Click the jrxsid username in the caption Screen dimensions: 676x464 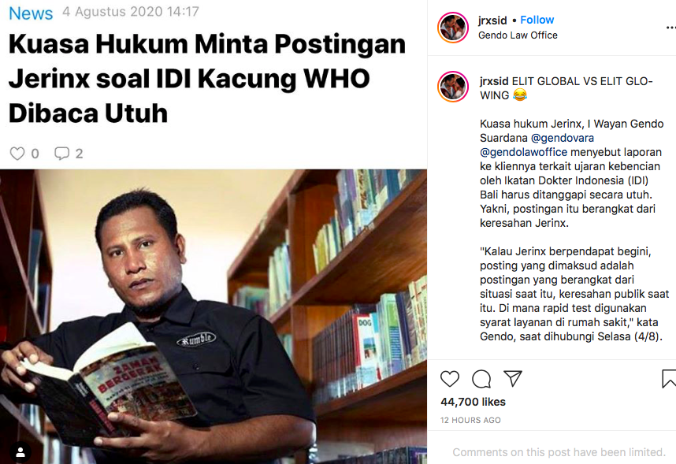pyautogui.click(x=494, y=81)
